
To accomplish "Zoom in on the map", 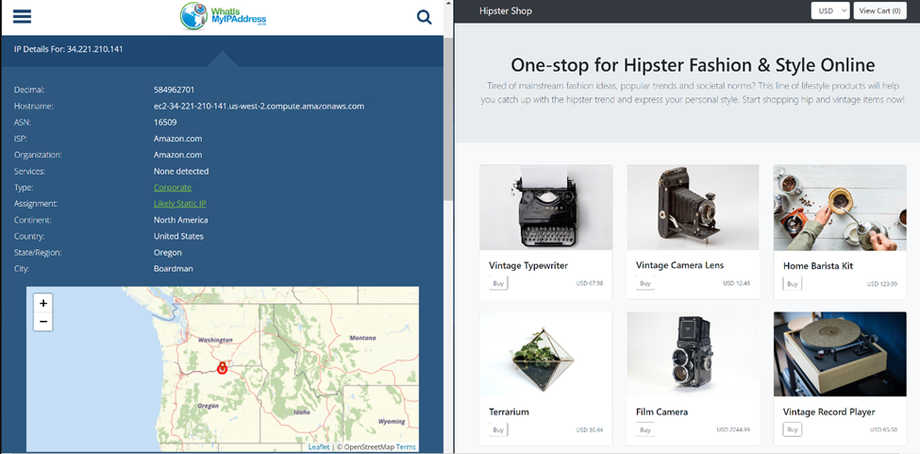I will (x=43, y=304).
